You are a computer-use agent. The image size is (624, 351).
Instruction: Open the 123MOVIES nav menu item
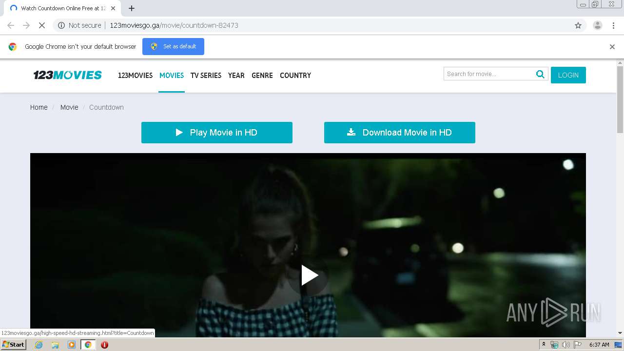135,76
